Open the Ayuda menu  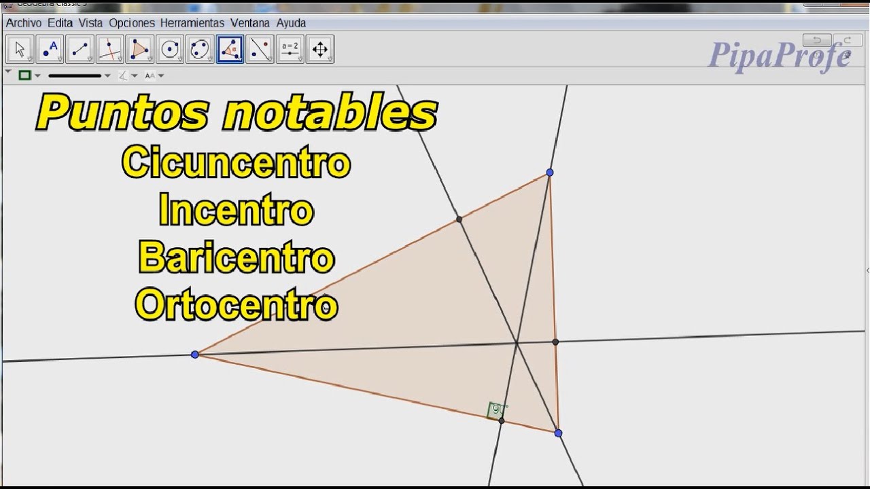[291, 23]
